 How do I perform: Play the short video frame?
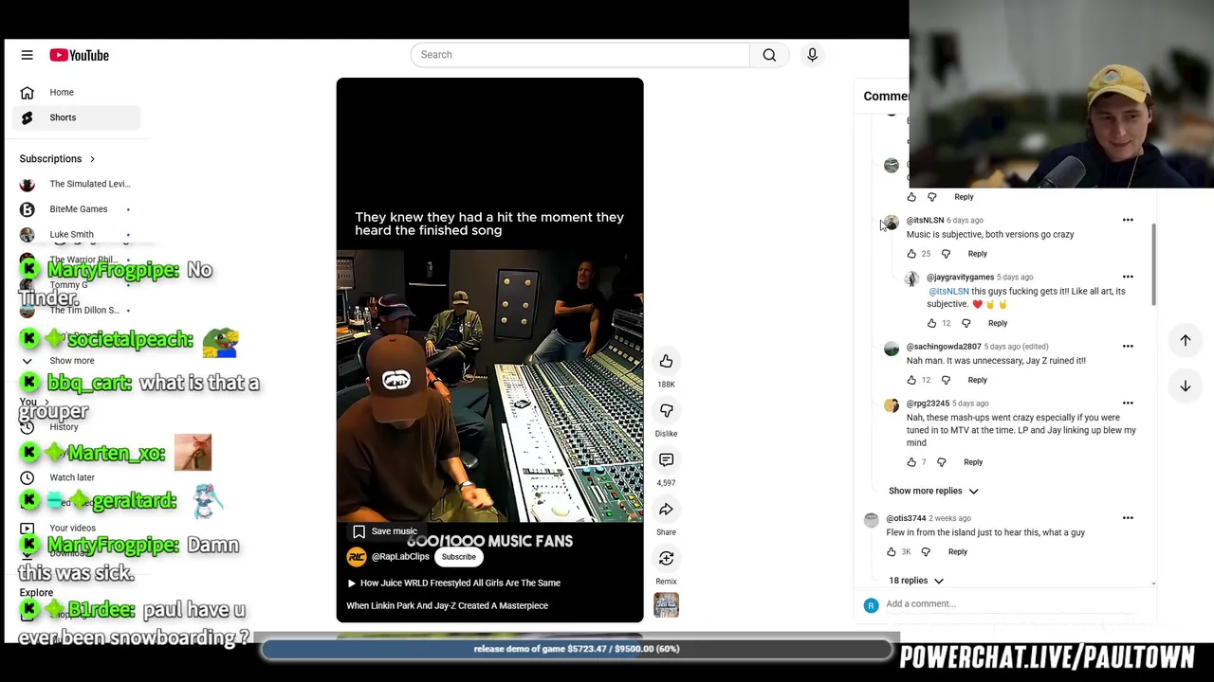[x=489, y=350]
